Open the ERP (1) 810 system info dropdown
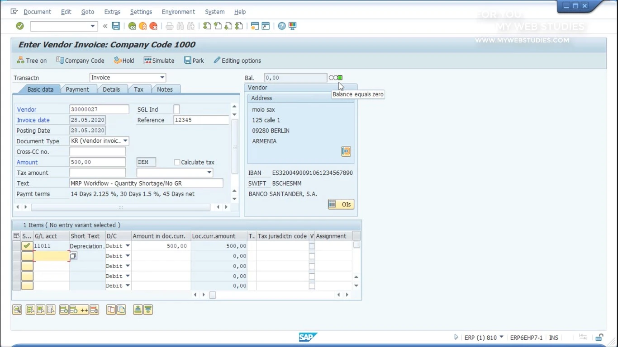 tap(501, 337)
